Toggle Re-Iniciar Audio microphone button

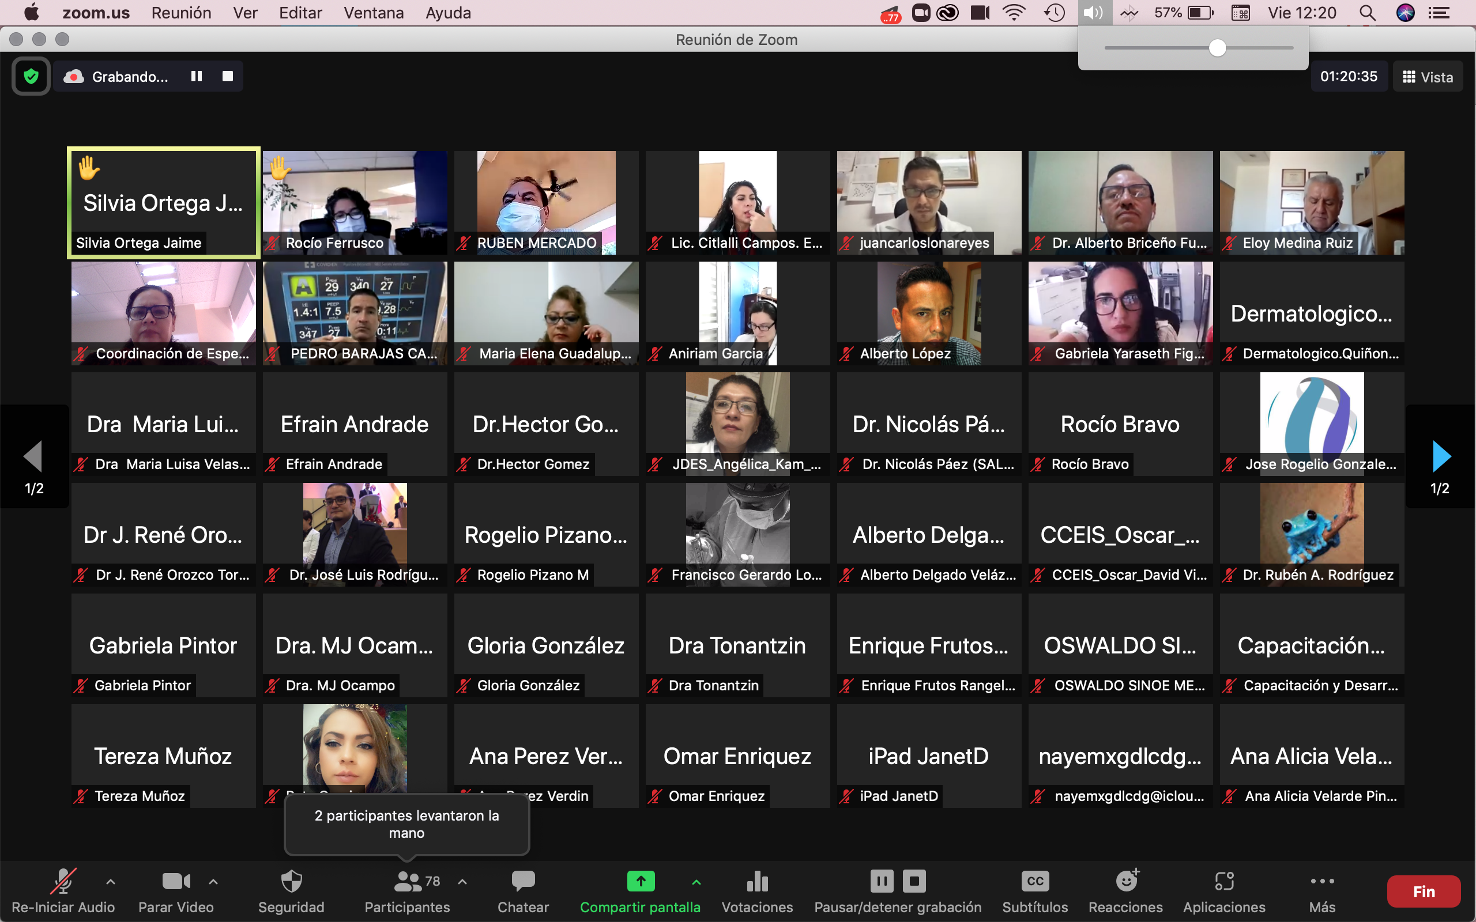(x=63, y=890)
